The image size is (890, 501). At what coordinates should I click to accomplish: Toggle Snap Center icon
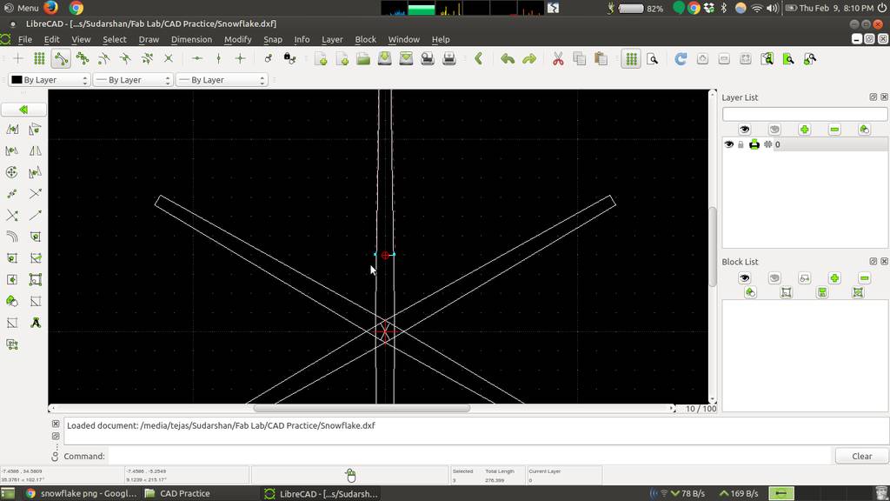click(x=104, y=58)
